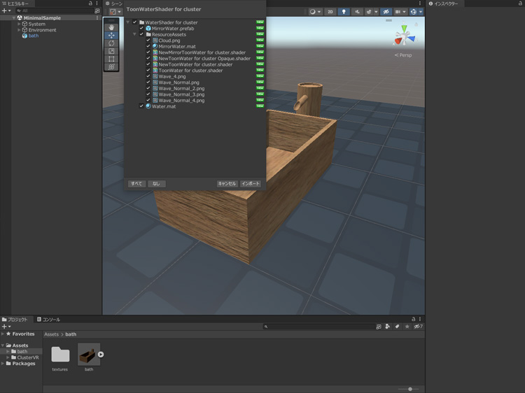525x393 pixels.
Task: Expand the Packages folder
Action: (x=3, y=364)
